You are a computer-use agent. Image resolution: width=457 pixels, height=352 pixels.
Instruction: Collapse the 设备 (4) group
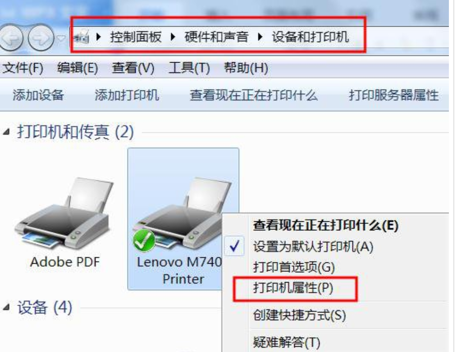point(6,308)
